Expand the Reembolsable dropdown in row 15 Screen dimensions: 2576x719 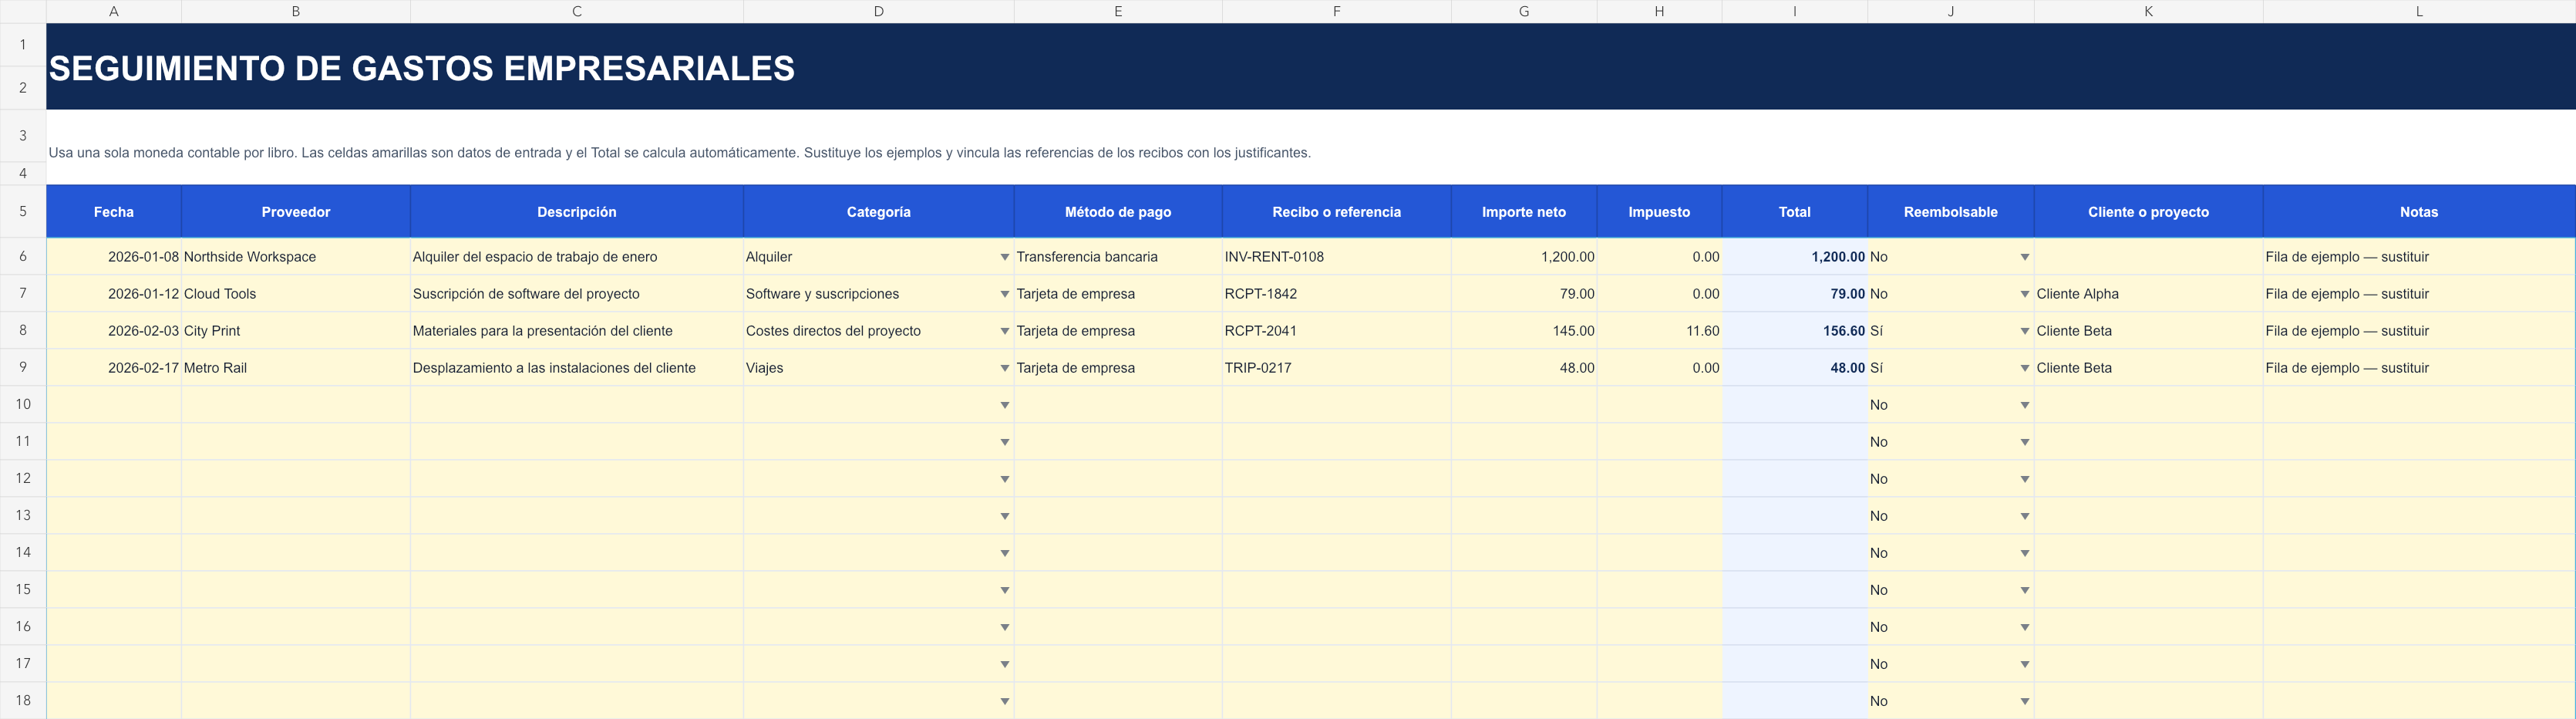tap(2024, 590)
